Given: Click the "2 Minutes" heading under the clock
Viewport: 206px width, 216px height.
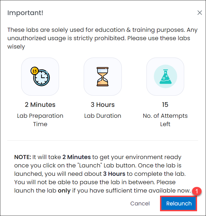Looking at the screenshot, I should [x=40, y=105].
